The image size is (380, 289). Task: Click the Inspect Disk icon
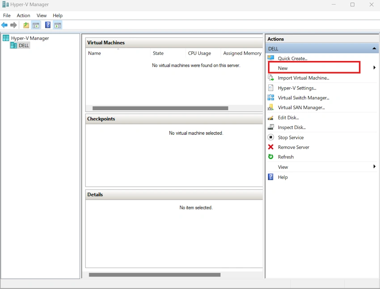pyautogui.click(x=271, y=127)
